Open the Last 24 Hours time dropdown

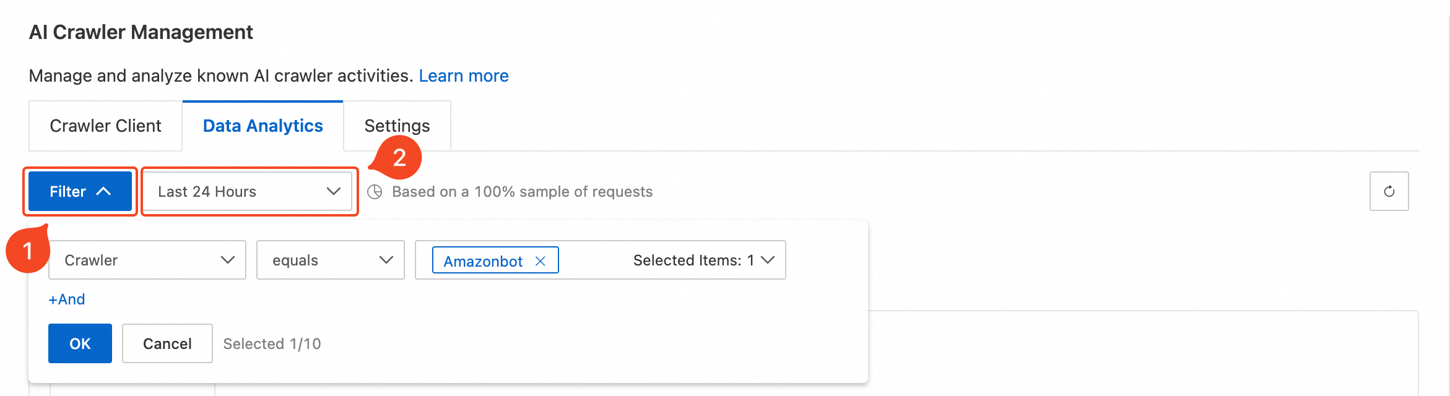(x=248, y=191)
